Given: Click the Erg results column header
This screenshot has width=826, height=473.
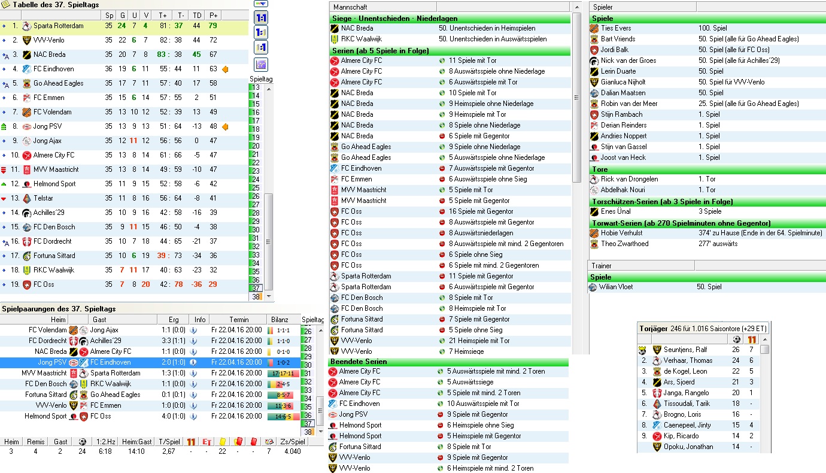Looking at the screenshot, I should (x=174, y=320).
